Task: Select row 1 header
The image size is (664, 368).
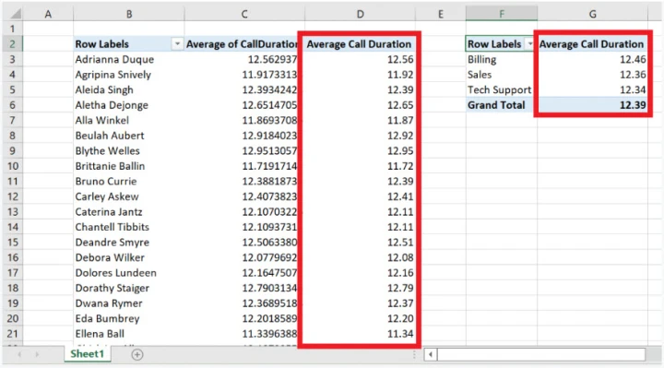Action: click(12, 29)
